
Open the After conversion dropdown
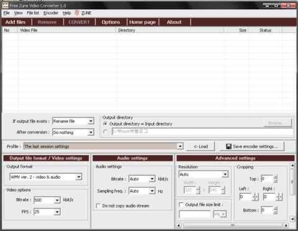point(91,132)
